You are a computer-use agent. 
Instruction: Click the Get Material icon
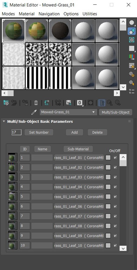coord(6,103)
